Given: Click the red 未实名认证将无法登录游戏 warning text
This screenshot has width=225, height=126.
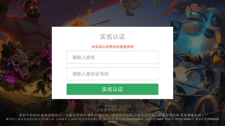Looking at the screenshot, I should coord(112,47).
